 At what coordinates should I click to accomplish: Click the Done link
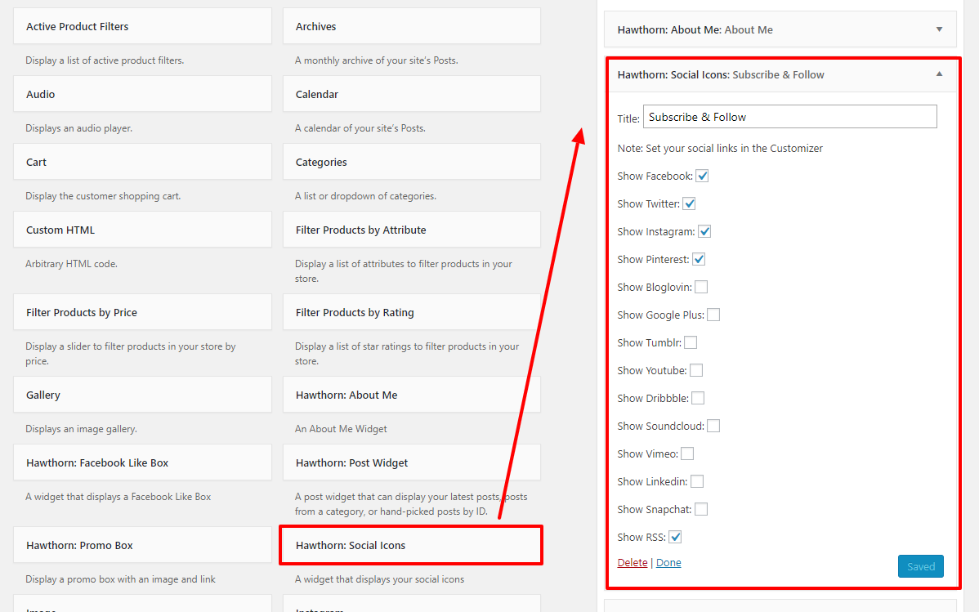(x=668, y=563)
